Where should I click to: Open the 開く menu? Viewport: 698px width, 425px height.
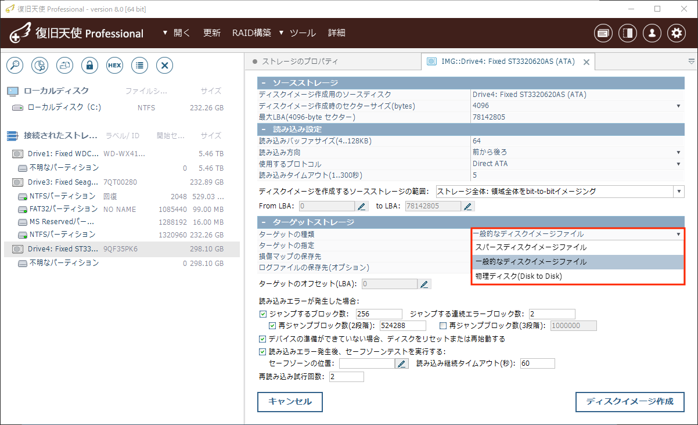[177, 33]
